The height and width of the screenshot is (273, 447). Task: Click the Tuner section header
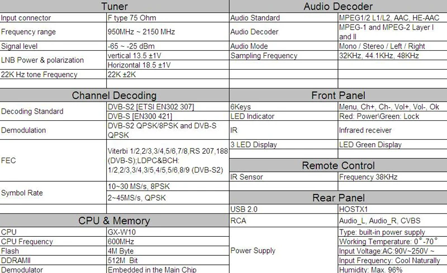click(115, 6)
